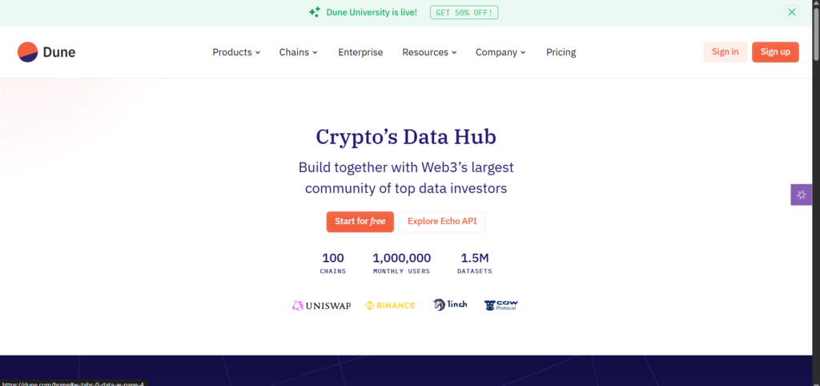Dismiss the Dune University banner
Image resolution: width=820 pixels, height=386 pixels.
792,12
